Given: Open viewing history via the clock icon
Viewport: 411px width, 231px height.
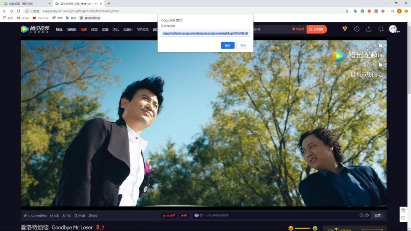Looking at the screenshot, I should pyautogui.click(x=357, y=28).
